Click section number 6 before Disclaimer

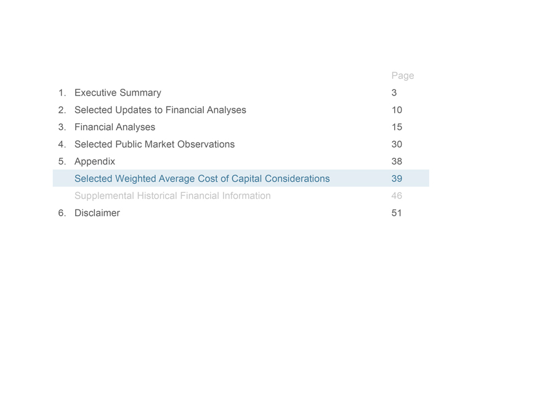62,213
